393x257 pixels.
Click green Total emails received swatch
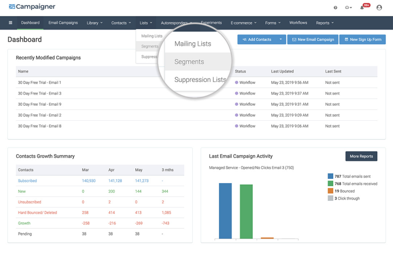coord(330,184)
